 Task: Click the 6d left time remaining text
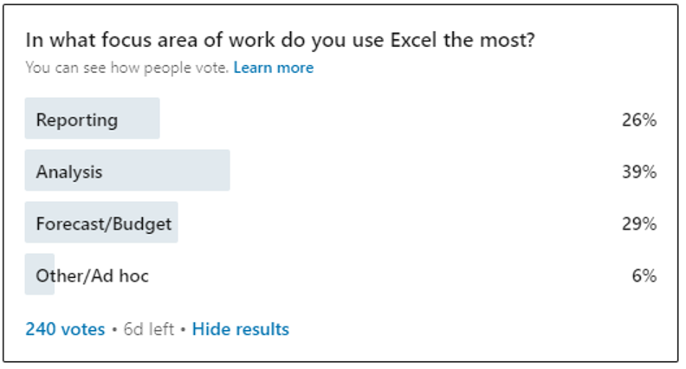[149, 329]
